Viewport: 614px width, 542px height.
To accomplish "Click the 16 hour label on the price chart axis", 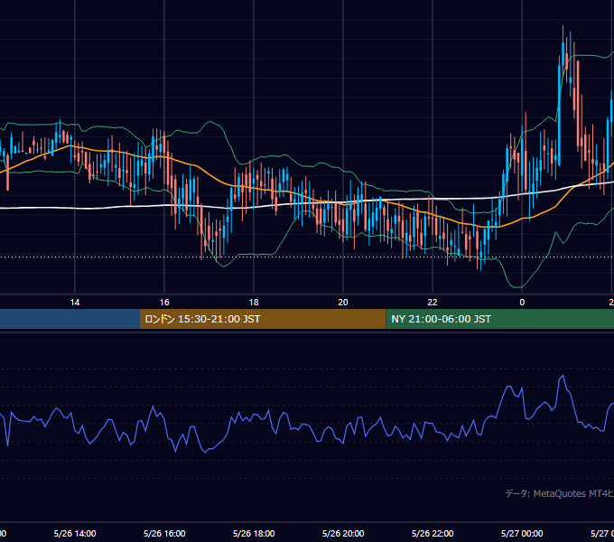I will (164, 302).
